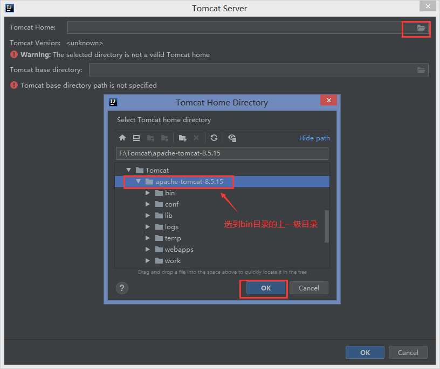Click the Project directory toolbar icon

click(x=150, y=138)
